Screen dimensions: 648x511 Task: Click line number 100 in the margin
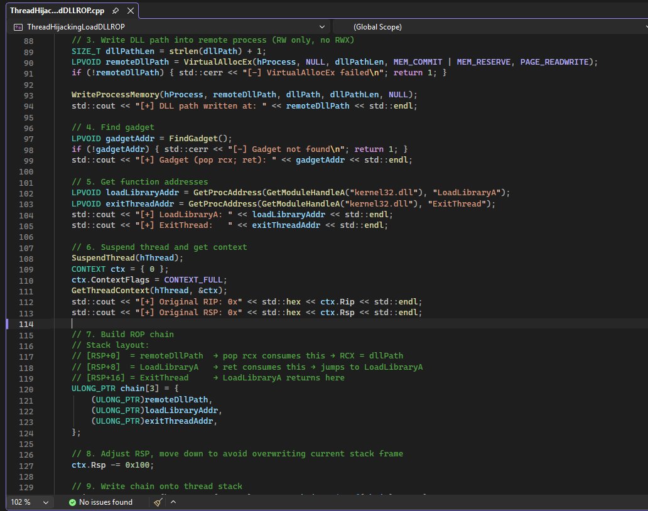[26, 172]
